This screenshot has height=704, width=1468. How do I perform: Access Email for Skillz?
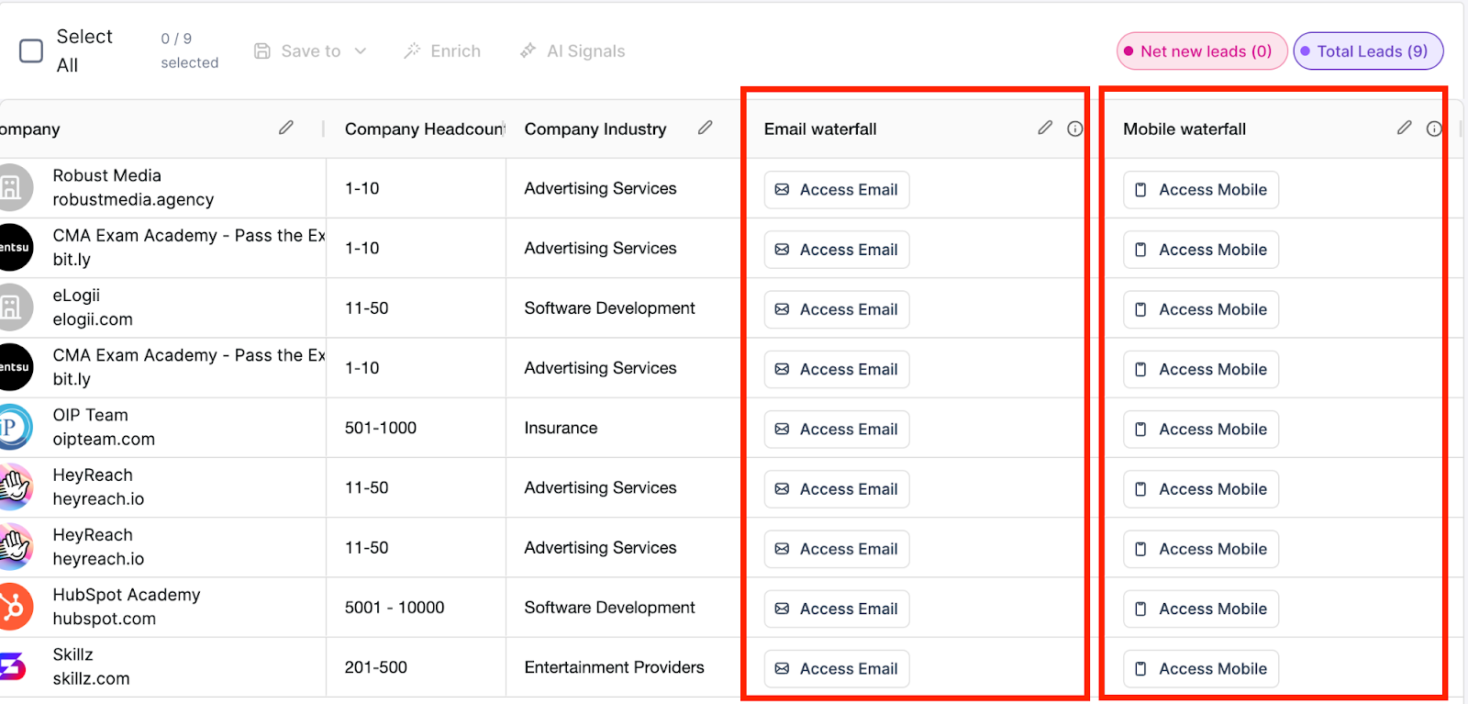pyautogui.click(x=837, y=669)
